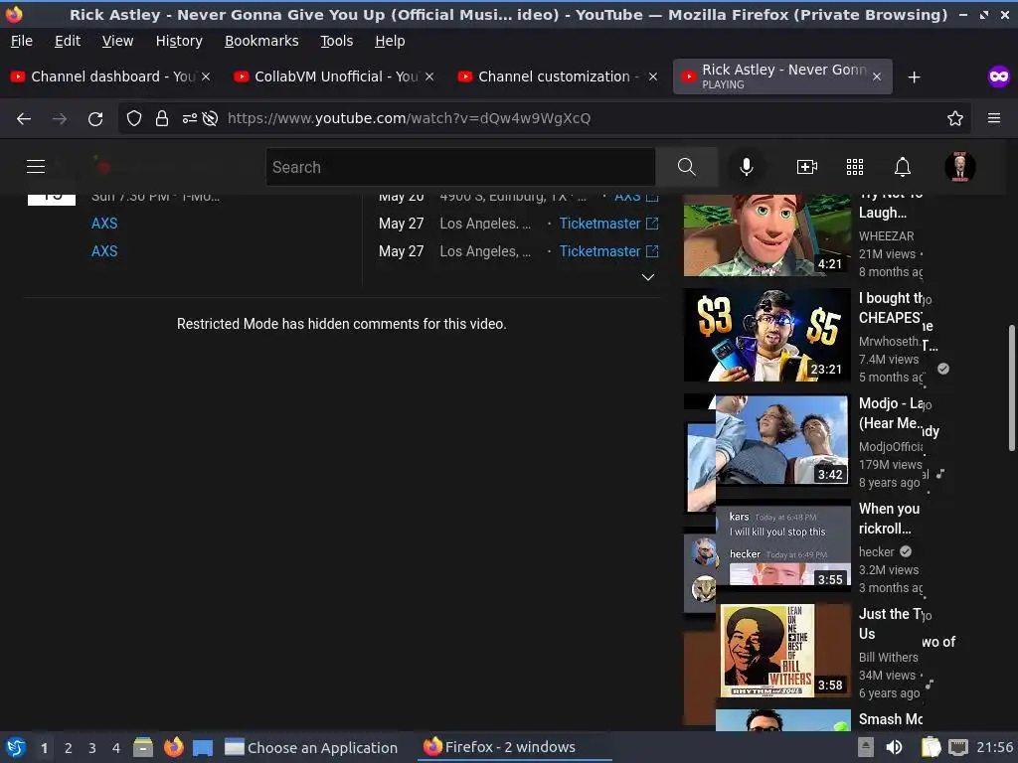
Task: Click the YouTube page scrollbar thumb
Action: 1011,387
